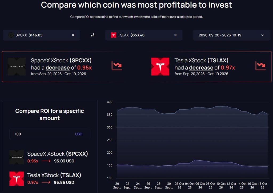
Task: Swap the two compared coins arrows icon
Action: click(93, 35)
